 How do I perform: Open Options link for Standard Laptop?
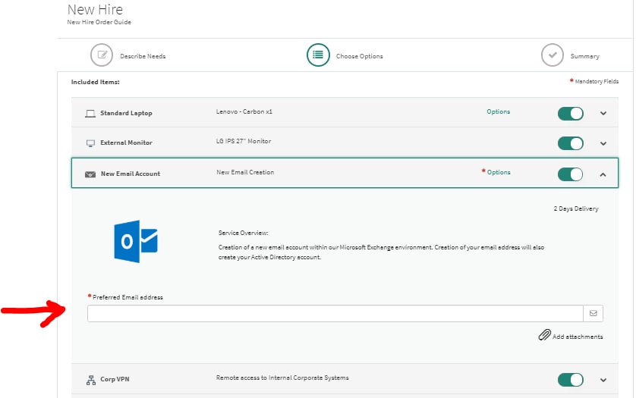click(498, 111)
